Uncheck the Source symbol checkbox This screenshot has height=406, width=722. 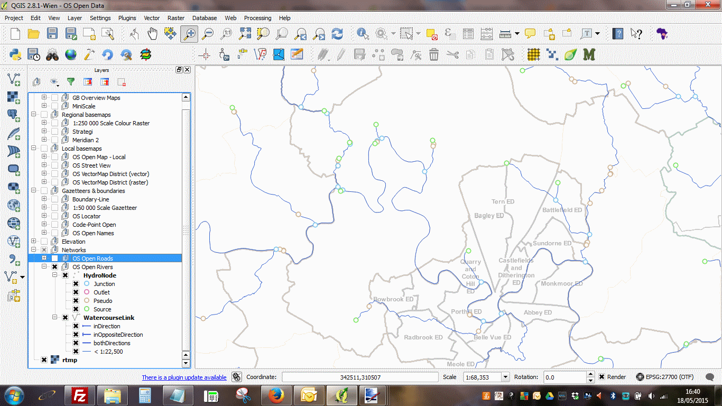pos(76,309)
